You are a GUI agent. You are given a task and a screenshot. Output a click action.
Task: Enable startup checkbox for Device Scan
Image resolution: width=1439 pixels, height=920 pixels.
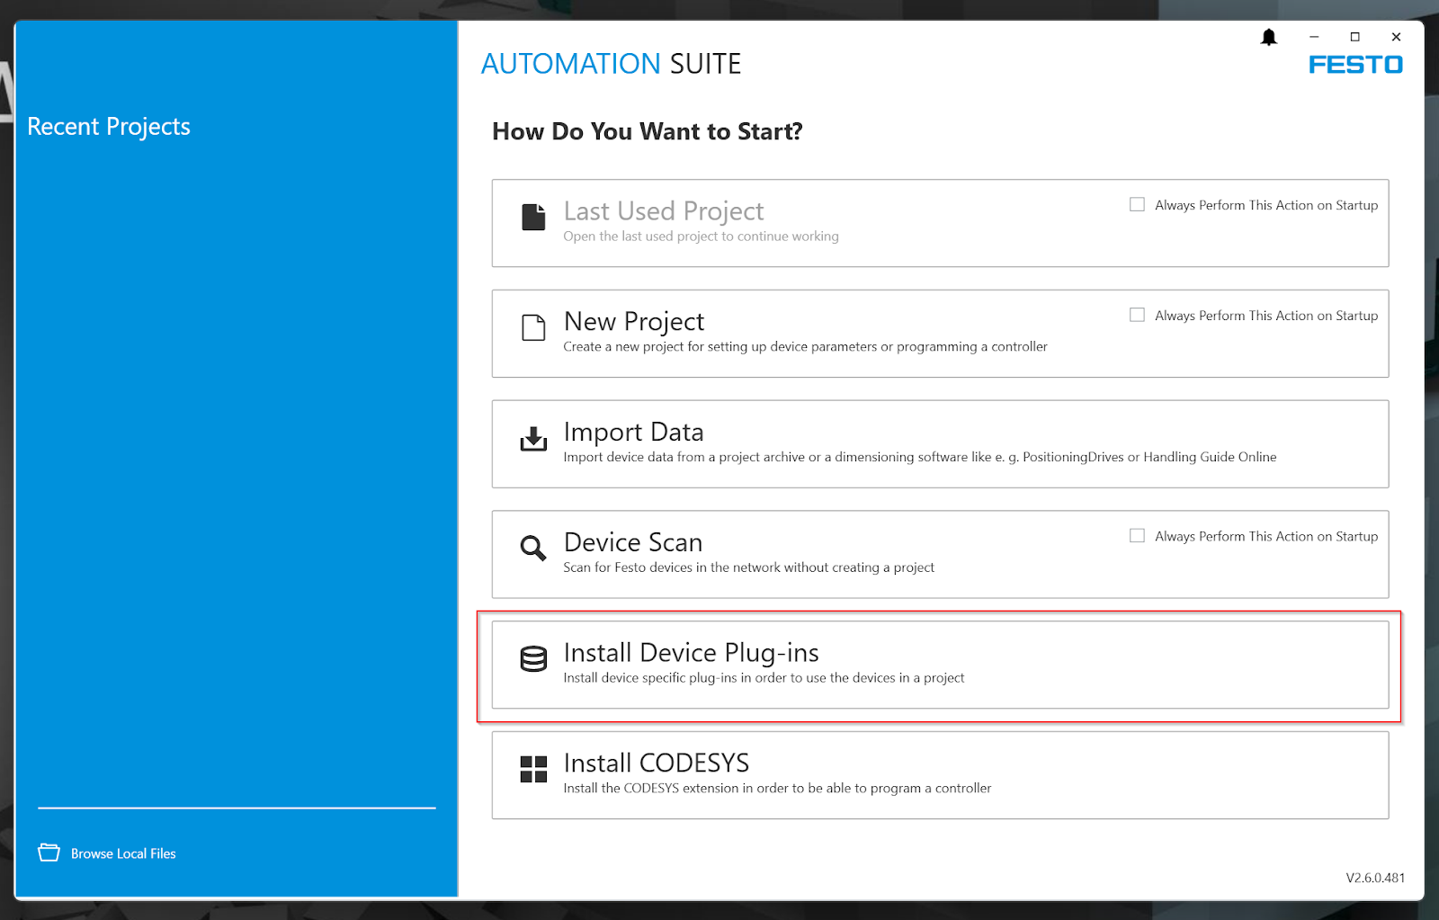click(1137, 535)
